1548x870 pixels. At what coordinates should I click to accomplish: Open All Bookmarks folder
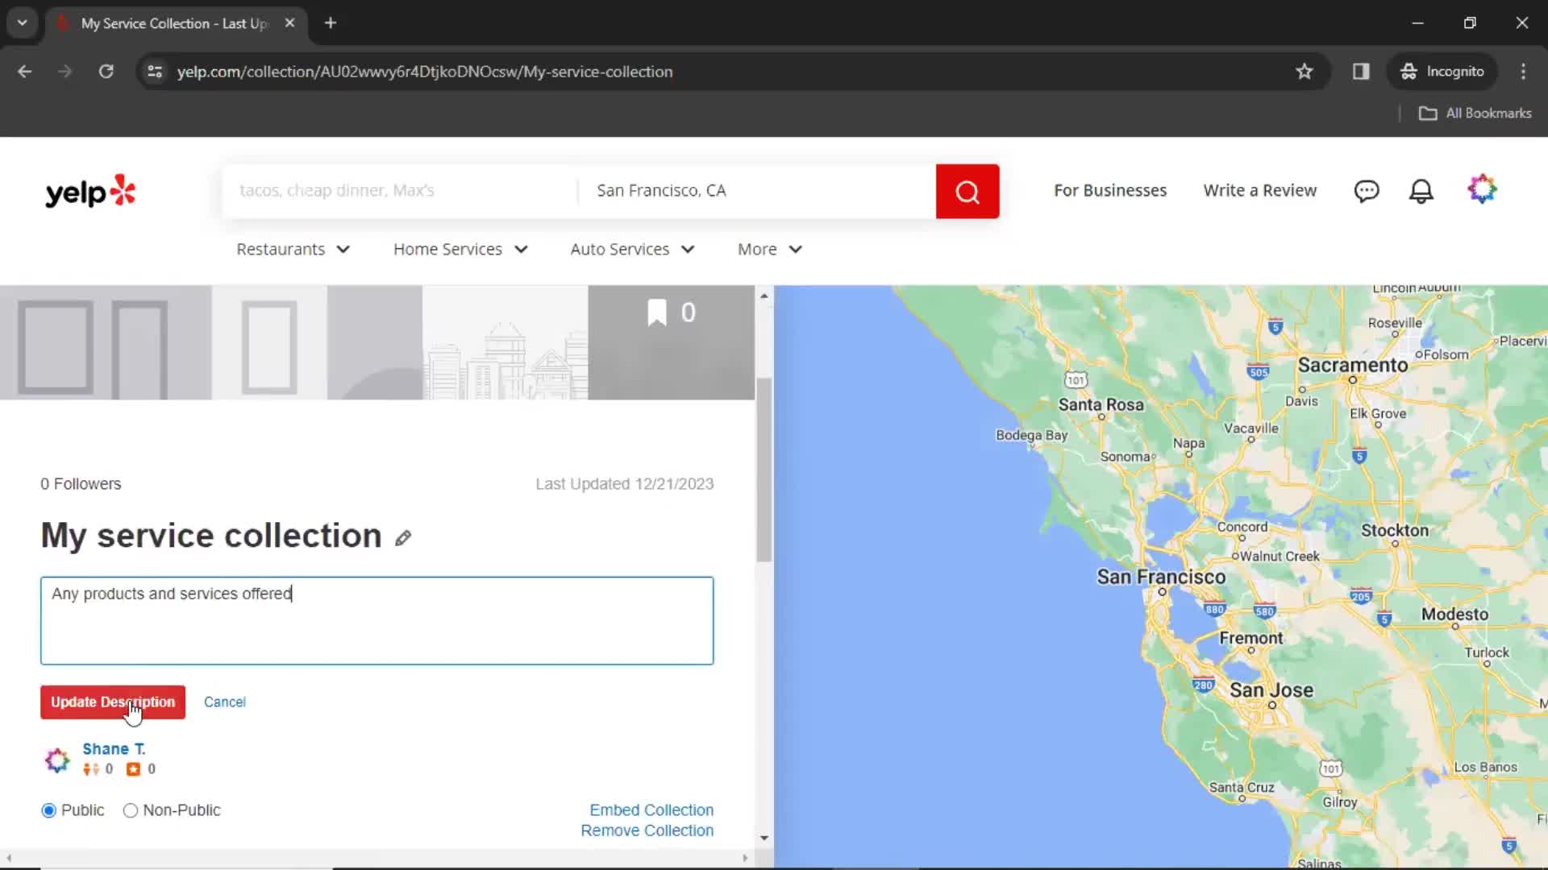1475,114
